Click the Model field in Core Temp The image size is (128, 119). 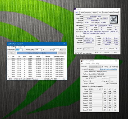pyautogui.click(x=103, y=72)
